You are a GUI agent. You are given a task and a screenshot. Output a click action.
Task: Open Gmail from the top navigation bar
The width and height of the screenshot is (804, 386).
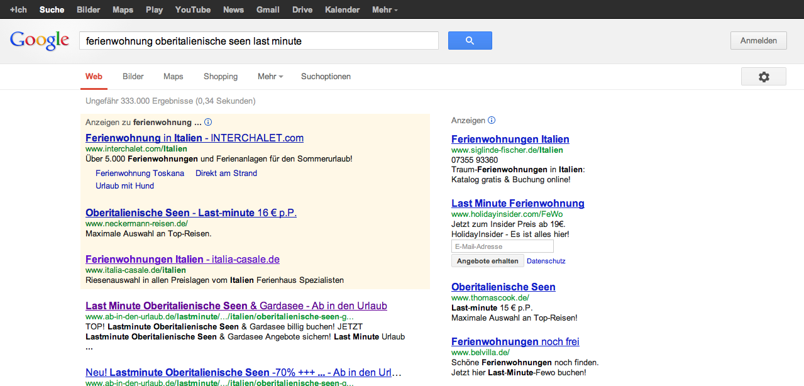tap(268, 10)
